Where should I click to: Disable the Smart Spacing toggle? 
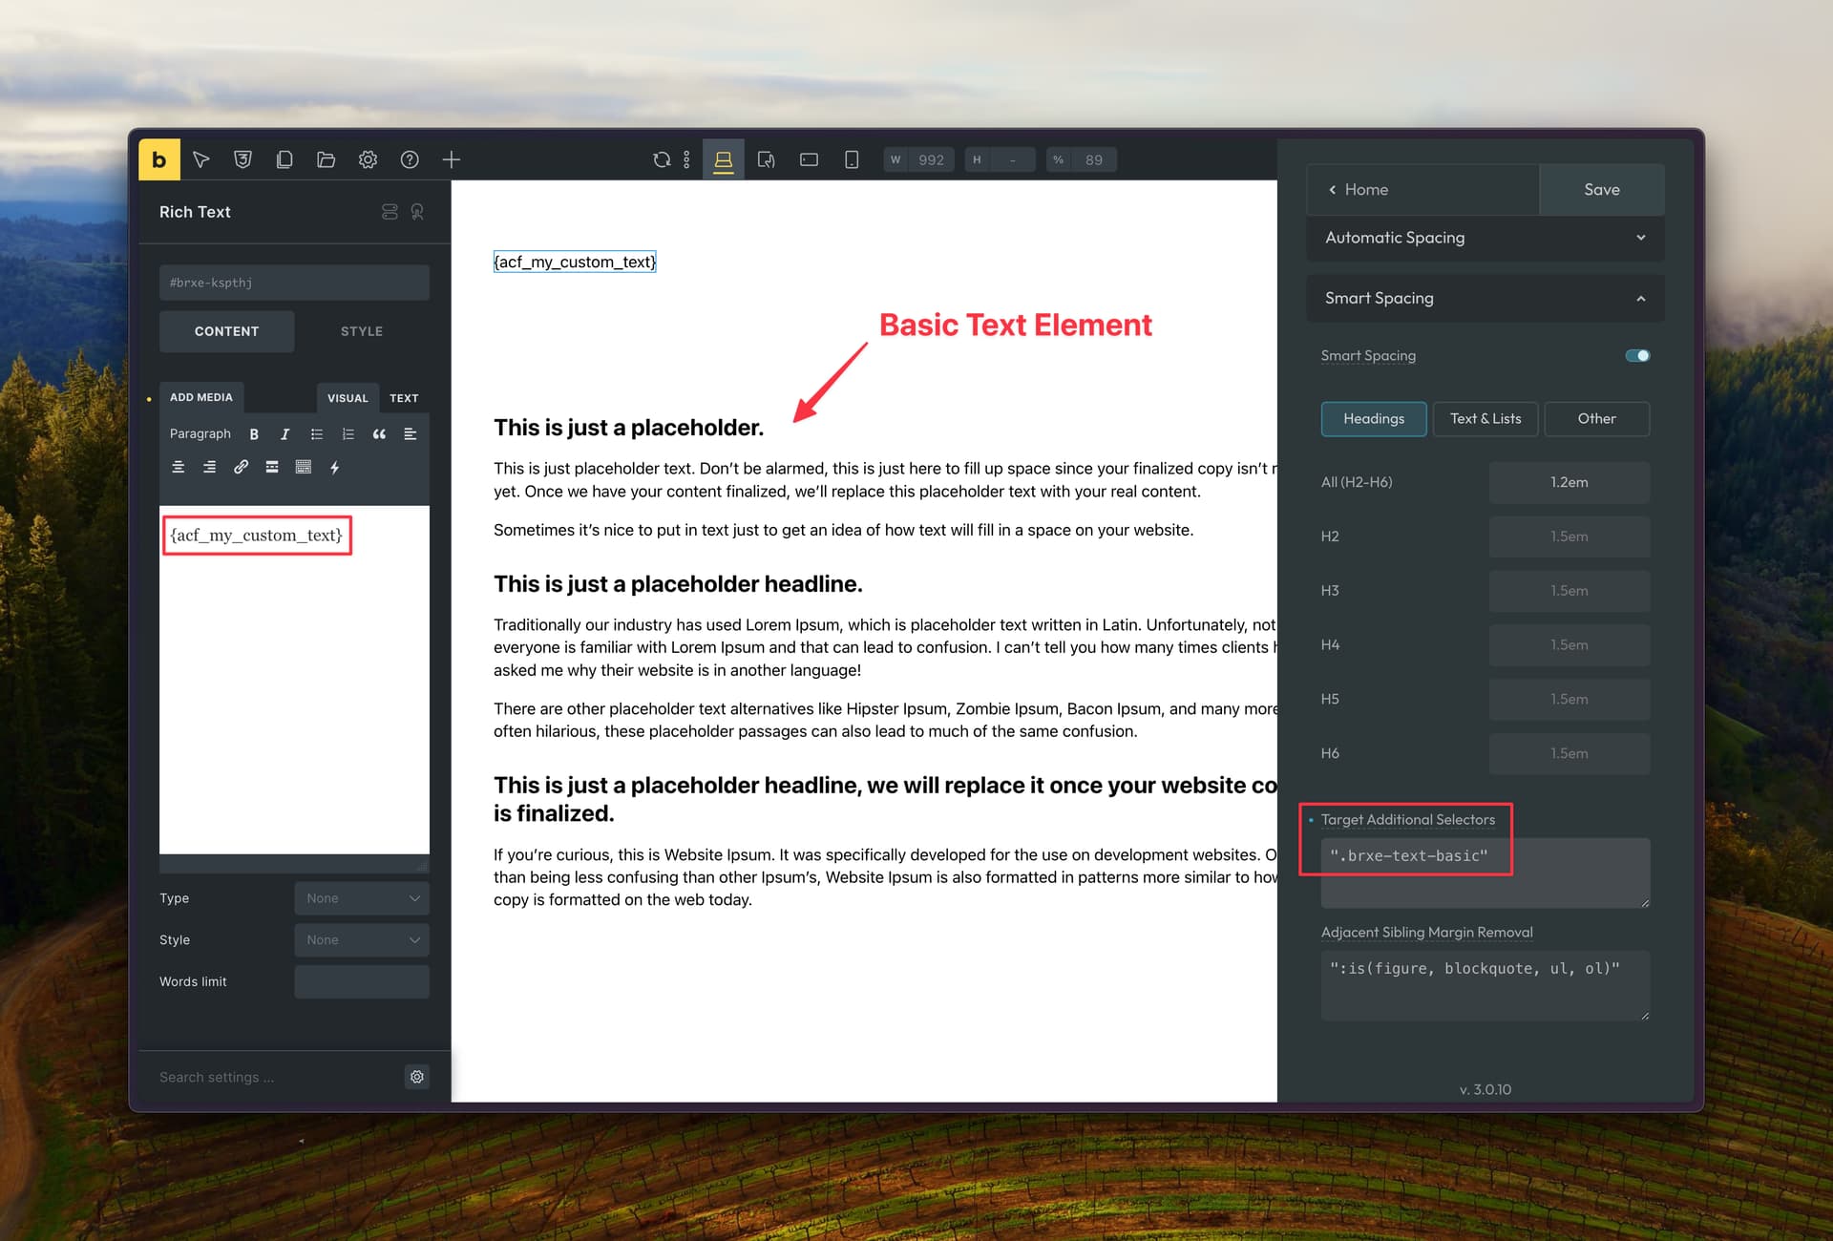1637,355
